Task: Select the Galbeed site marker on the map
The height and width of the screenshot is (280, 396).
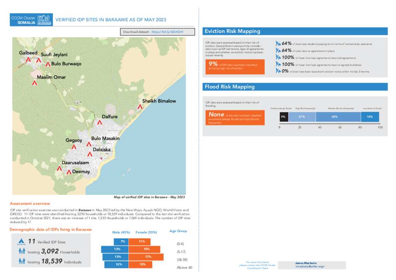Action: [27, 59]
